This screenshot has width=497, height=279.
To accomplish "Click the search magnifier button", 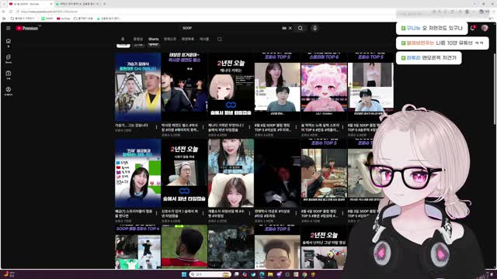I will click(301, 28).
